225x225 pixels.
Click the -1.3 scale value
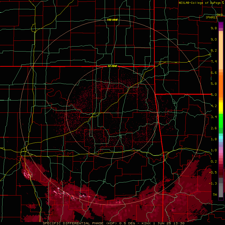coord(213,183)
